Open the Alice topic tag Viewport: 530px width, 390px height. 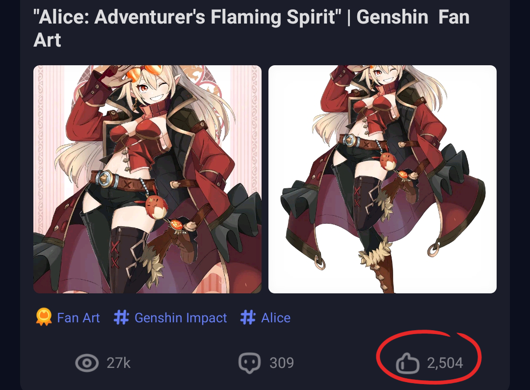(x=276, y=318)
